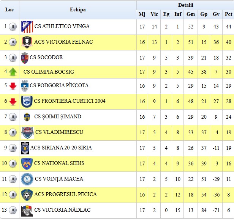The width and height of the screenshot is (234, 220).
Task: Click the CS Național Sebiș club badge
Action: coord(27,163)
